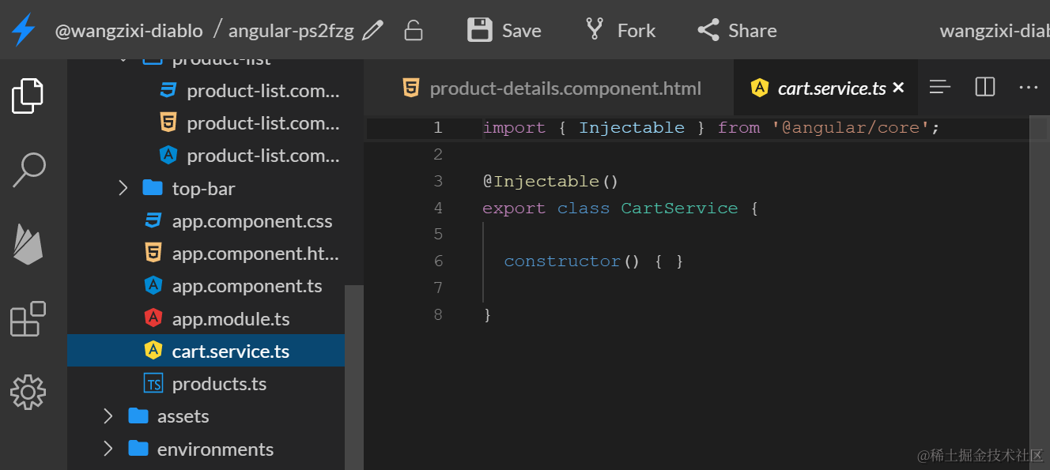Open the Settings gear icon
The height and width of the screenshot is (470, 1050).
28,392
